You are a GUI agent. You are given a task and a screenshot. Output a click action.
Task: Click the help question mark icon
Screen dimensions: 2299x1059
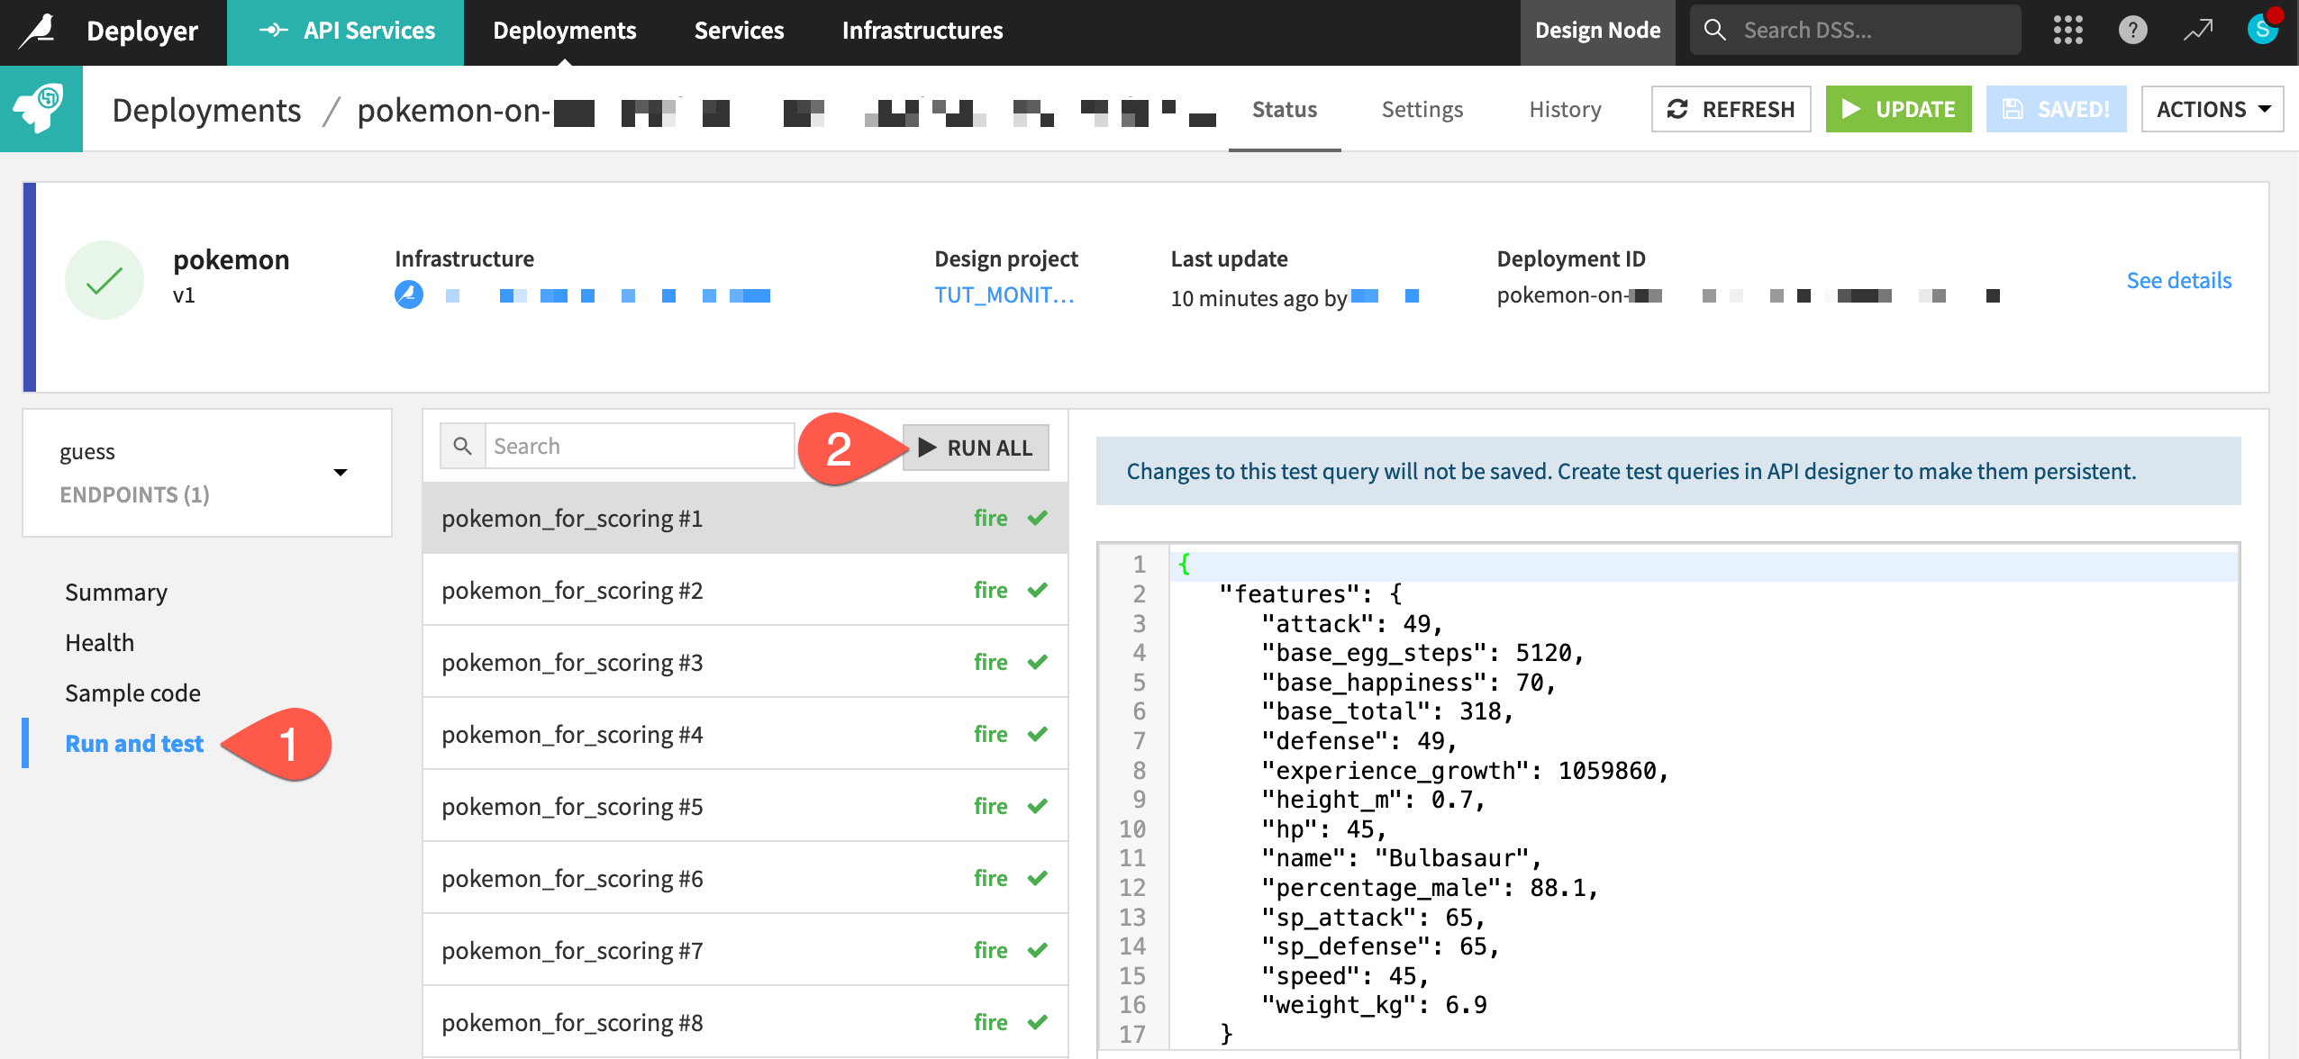click(x=2133, y=30)
